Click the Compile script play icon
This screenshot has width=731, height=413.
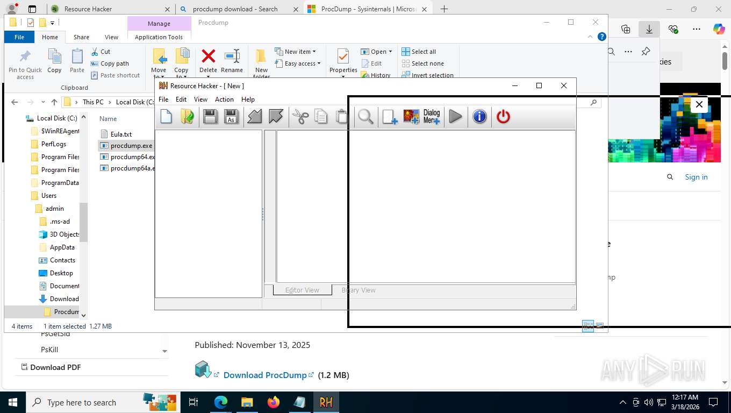[x=455, y=116]
